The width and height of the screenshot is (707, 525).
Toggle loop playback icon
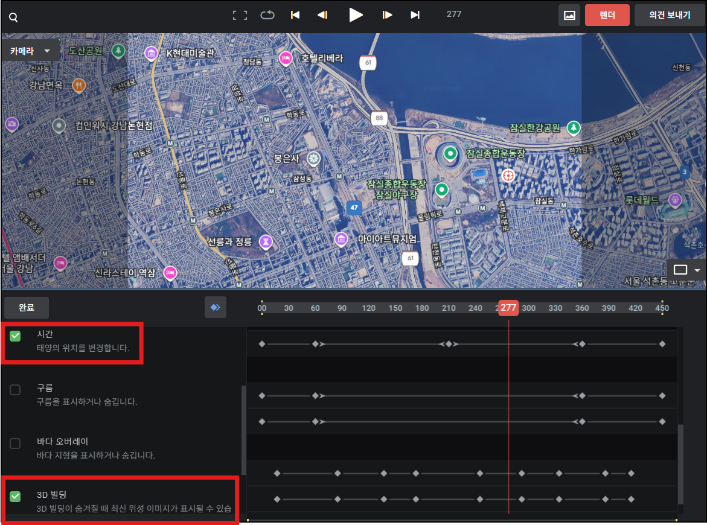click(x=267, y=15)
